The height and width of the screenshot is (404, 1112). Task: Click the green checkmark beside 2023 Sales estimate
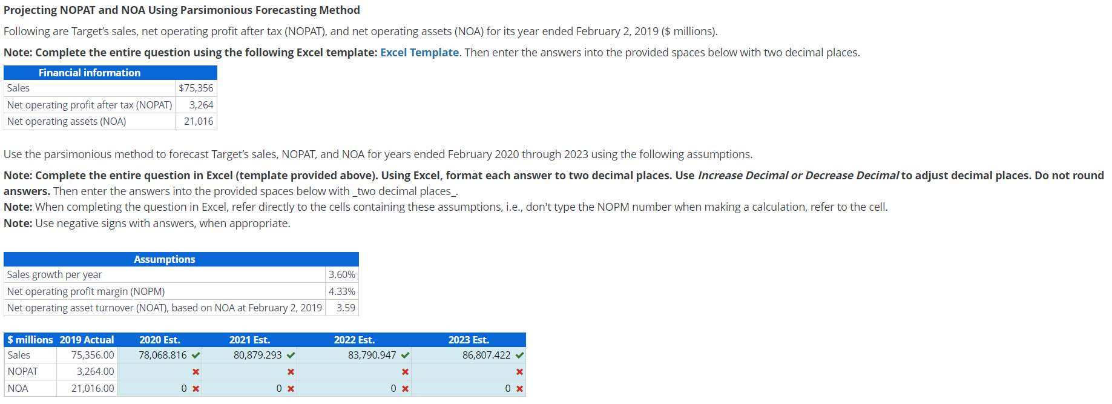(x=519, y=354)
